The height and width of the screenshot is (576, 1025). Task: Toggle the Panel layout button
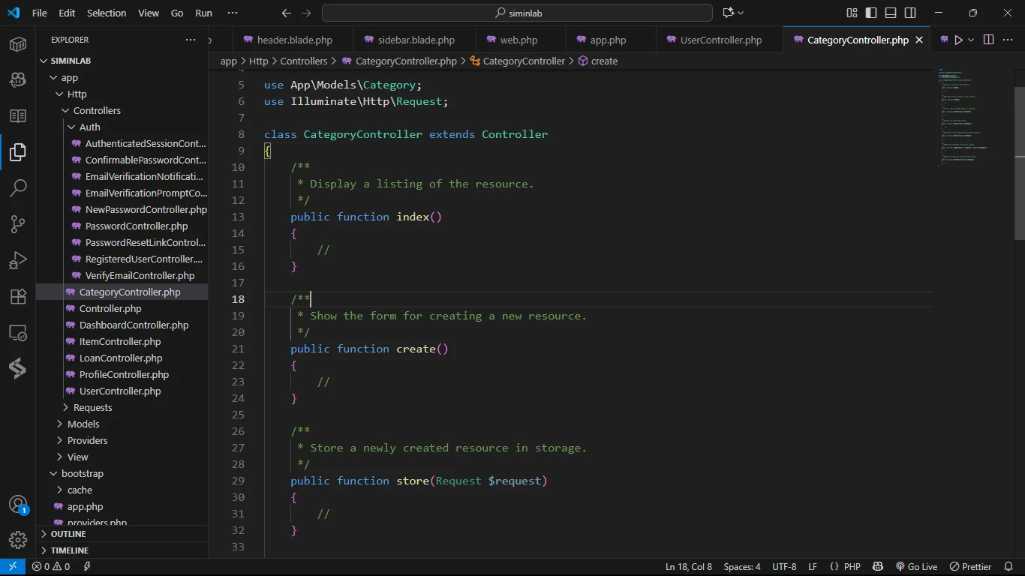click(891, 13)
